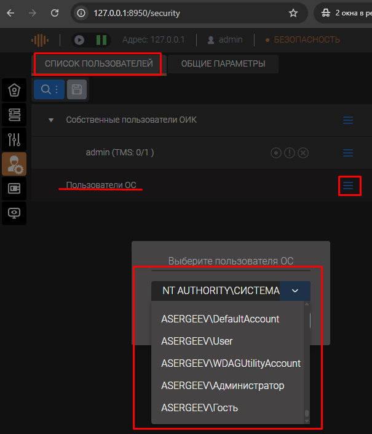Click the play icon in the header
Image resolution: width=372 pixels, height=434 pixels.
[x=79, y=40]
